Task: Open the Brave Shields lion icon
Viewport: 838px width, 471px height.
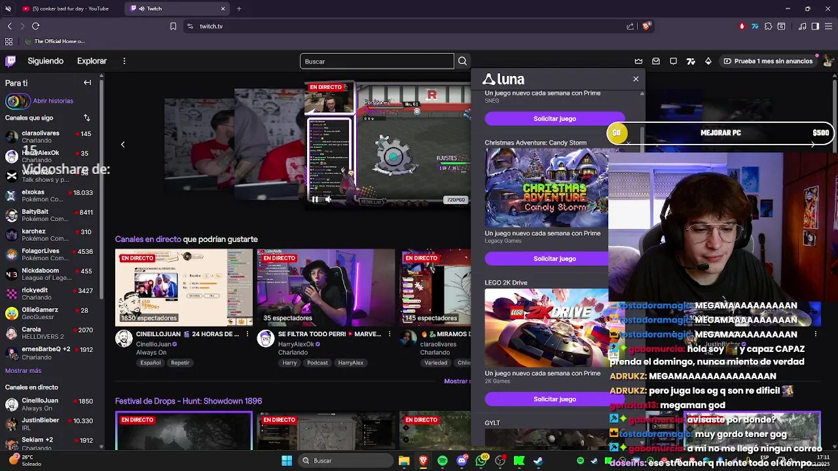Action: pyautogui.click(x=646, y=26)
